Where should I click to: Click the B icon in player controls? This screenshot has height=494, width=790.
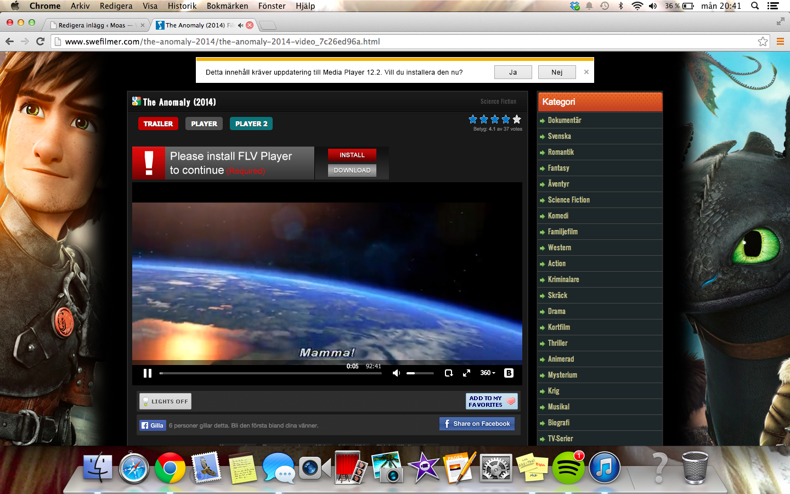[509, 373]
